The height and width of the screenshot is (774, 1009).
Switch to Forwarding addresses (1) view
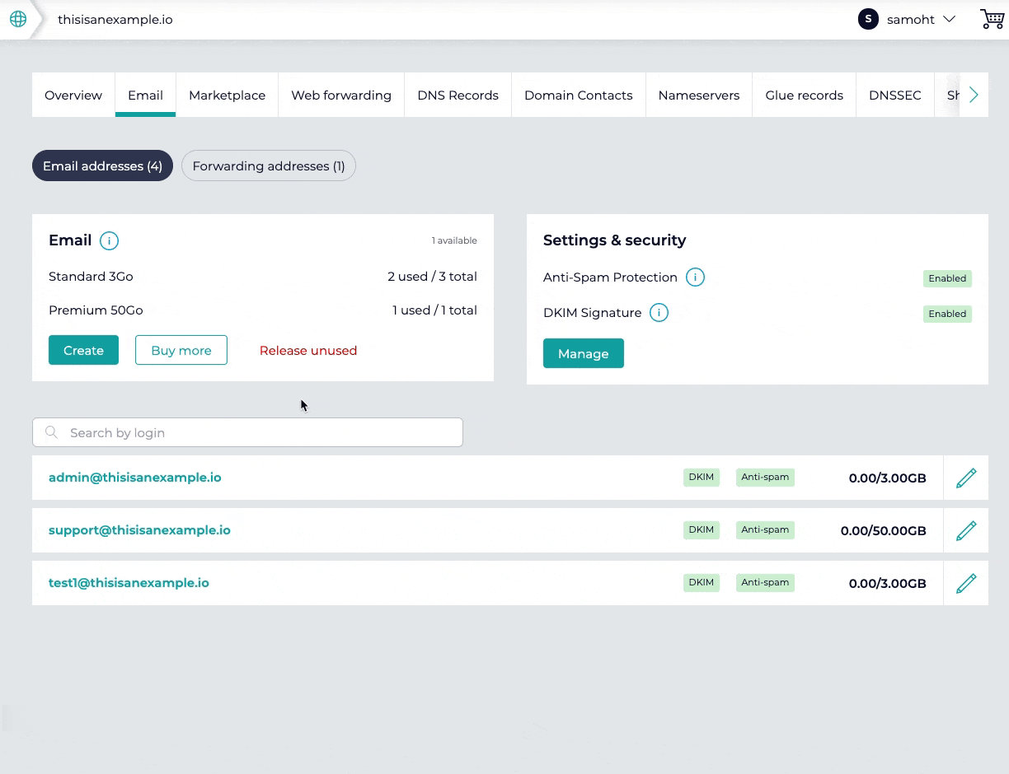[x=269, y=166]
